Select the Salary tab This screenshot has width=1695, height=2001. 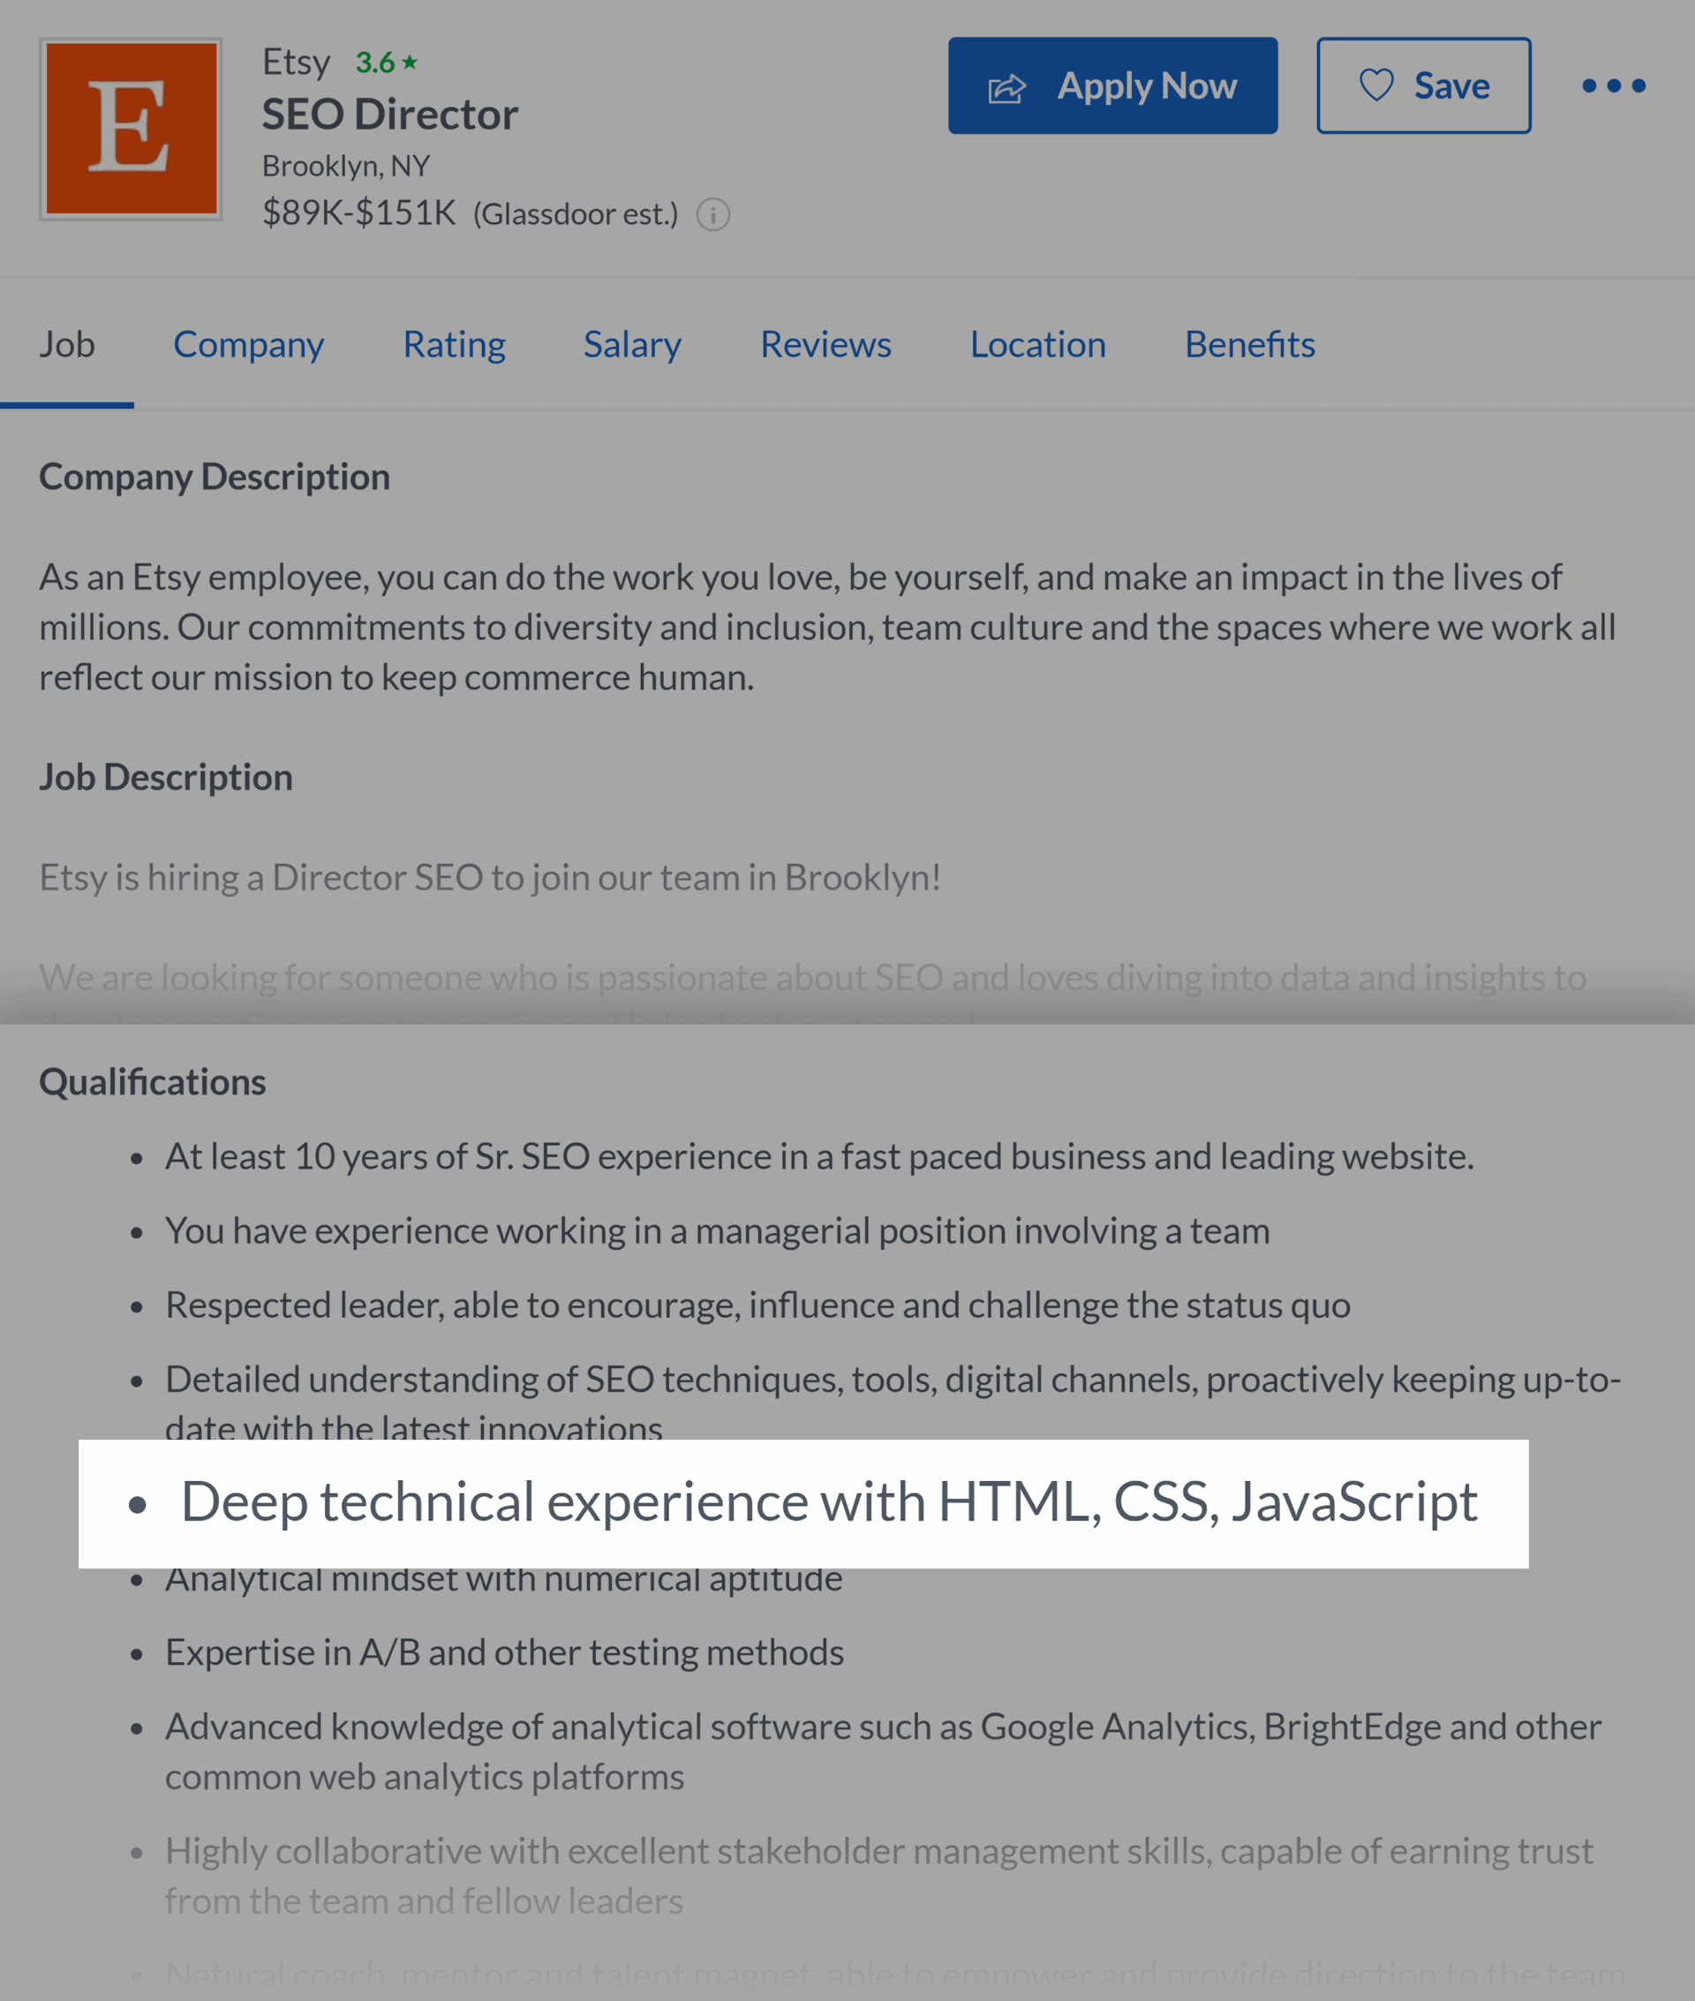[631, 344]
